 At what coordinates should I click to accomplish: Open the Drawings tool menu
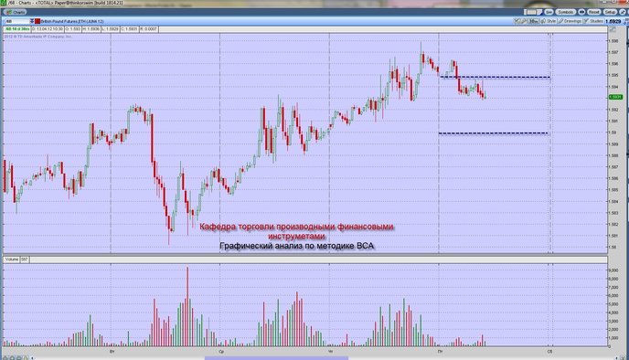[x=570, y=21]
